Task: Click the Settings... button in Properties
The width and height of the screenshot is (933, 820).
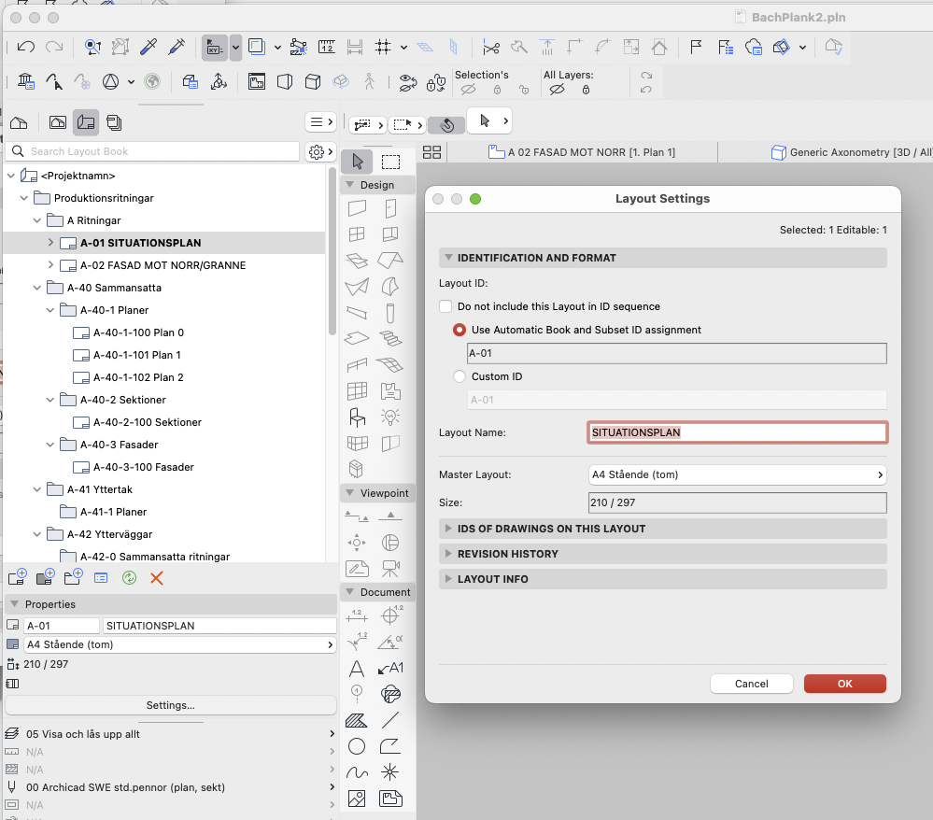Action: 170,705
